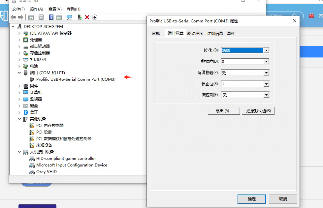323x208 pixels.
Task: Collapse the DESKTOP-4CHG2EM root node
Action: pos(13,27)
